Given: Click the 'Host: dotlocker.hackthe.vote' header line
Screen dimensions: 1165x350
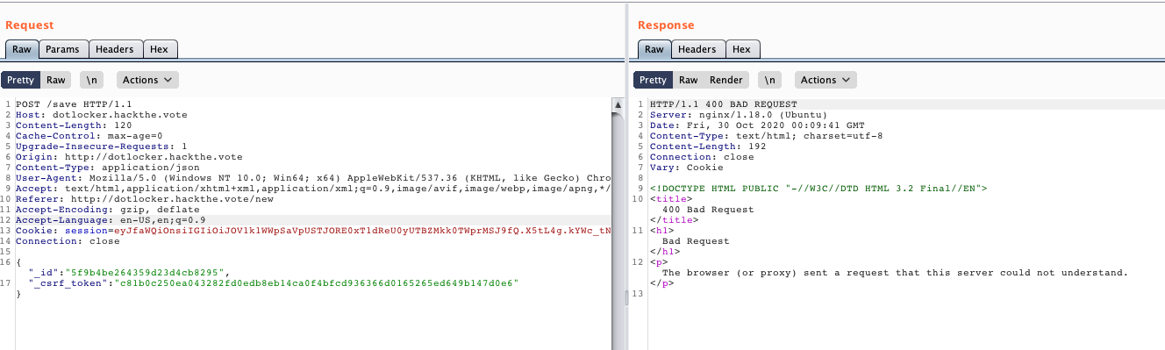Looking at the screenshot, I should point(101,115).
